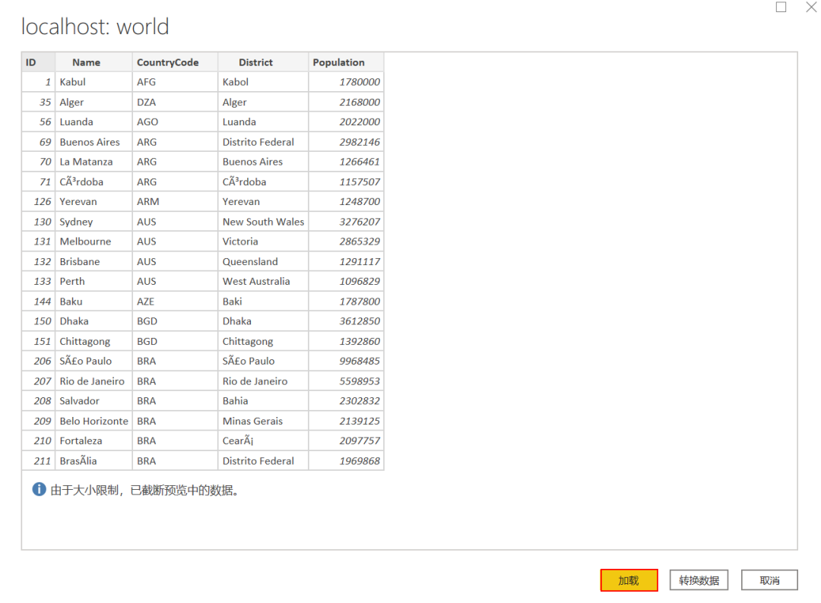Click population value 1780000
The image size is (821, 603).
pyautogui.click(x=346, y=82)
